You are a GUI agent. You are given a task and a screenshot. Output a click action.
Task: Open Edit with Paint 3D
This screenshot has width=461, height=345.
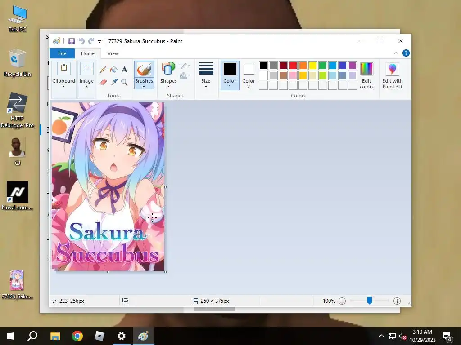[392, 75]
